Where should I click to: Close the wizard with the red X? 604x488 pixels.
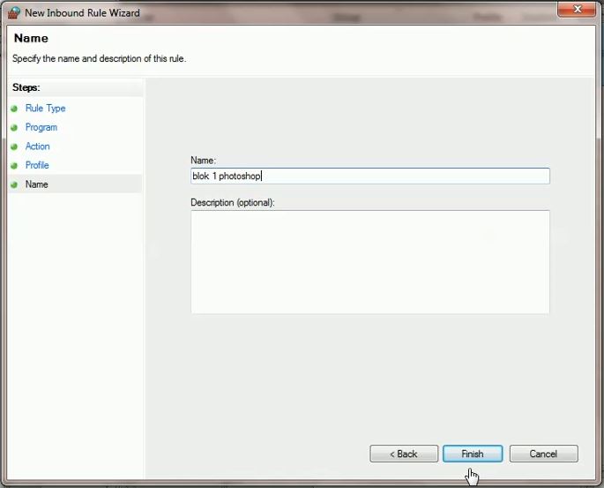[x=577, y=9]
